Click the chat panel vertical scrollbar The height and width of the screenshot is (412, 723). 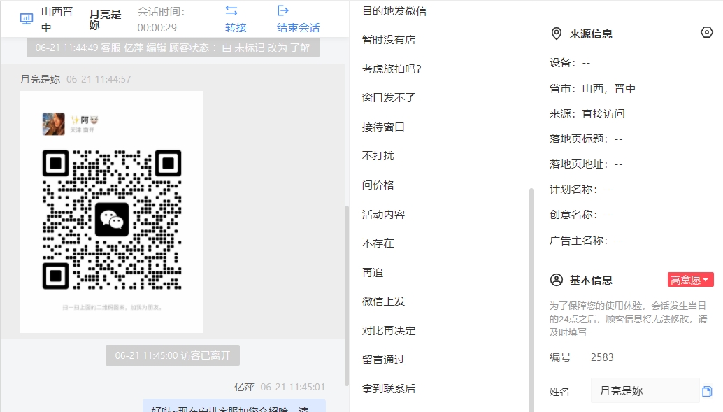tap(347, 295)
